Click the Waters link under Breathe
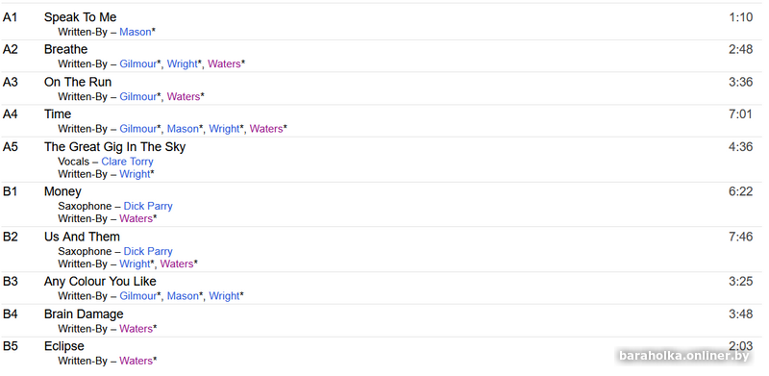769x376 pixels. coord(224,64)
